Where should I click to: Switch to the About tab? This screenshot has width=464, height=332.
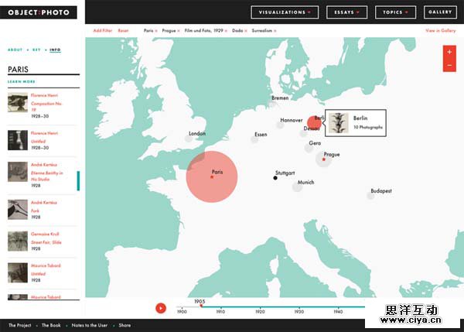pyautogui.click(x=15, y=50)
